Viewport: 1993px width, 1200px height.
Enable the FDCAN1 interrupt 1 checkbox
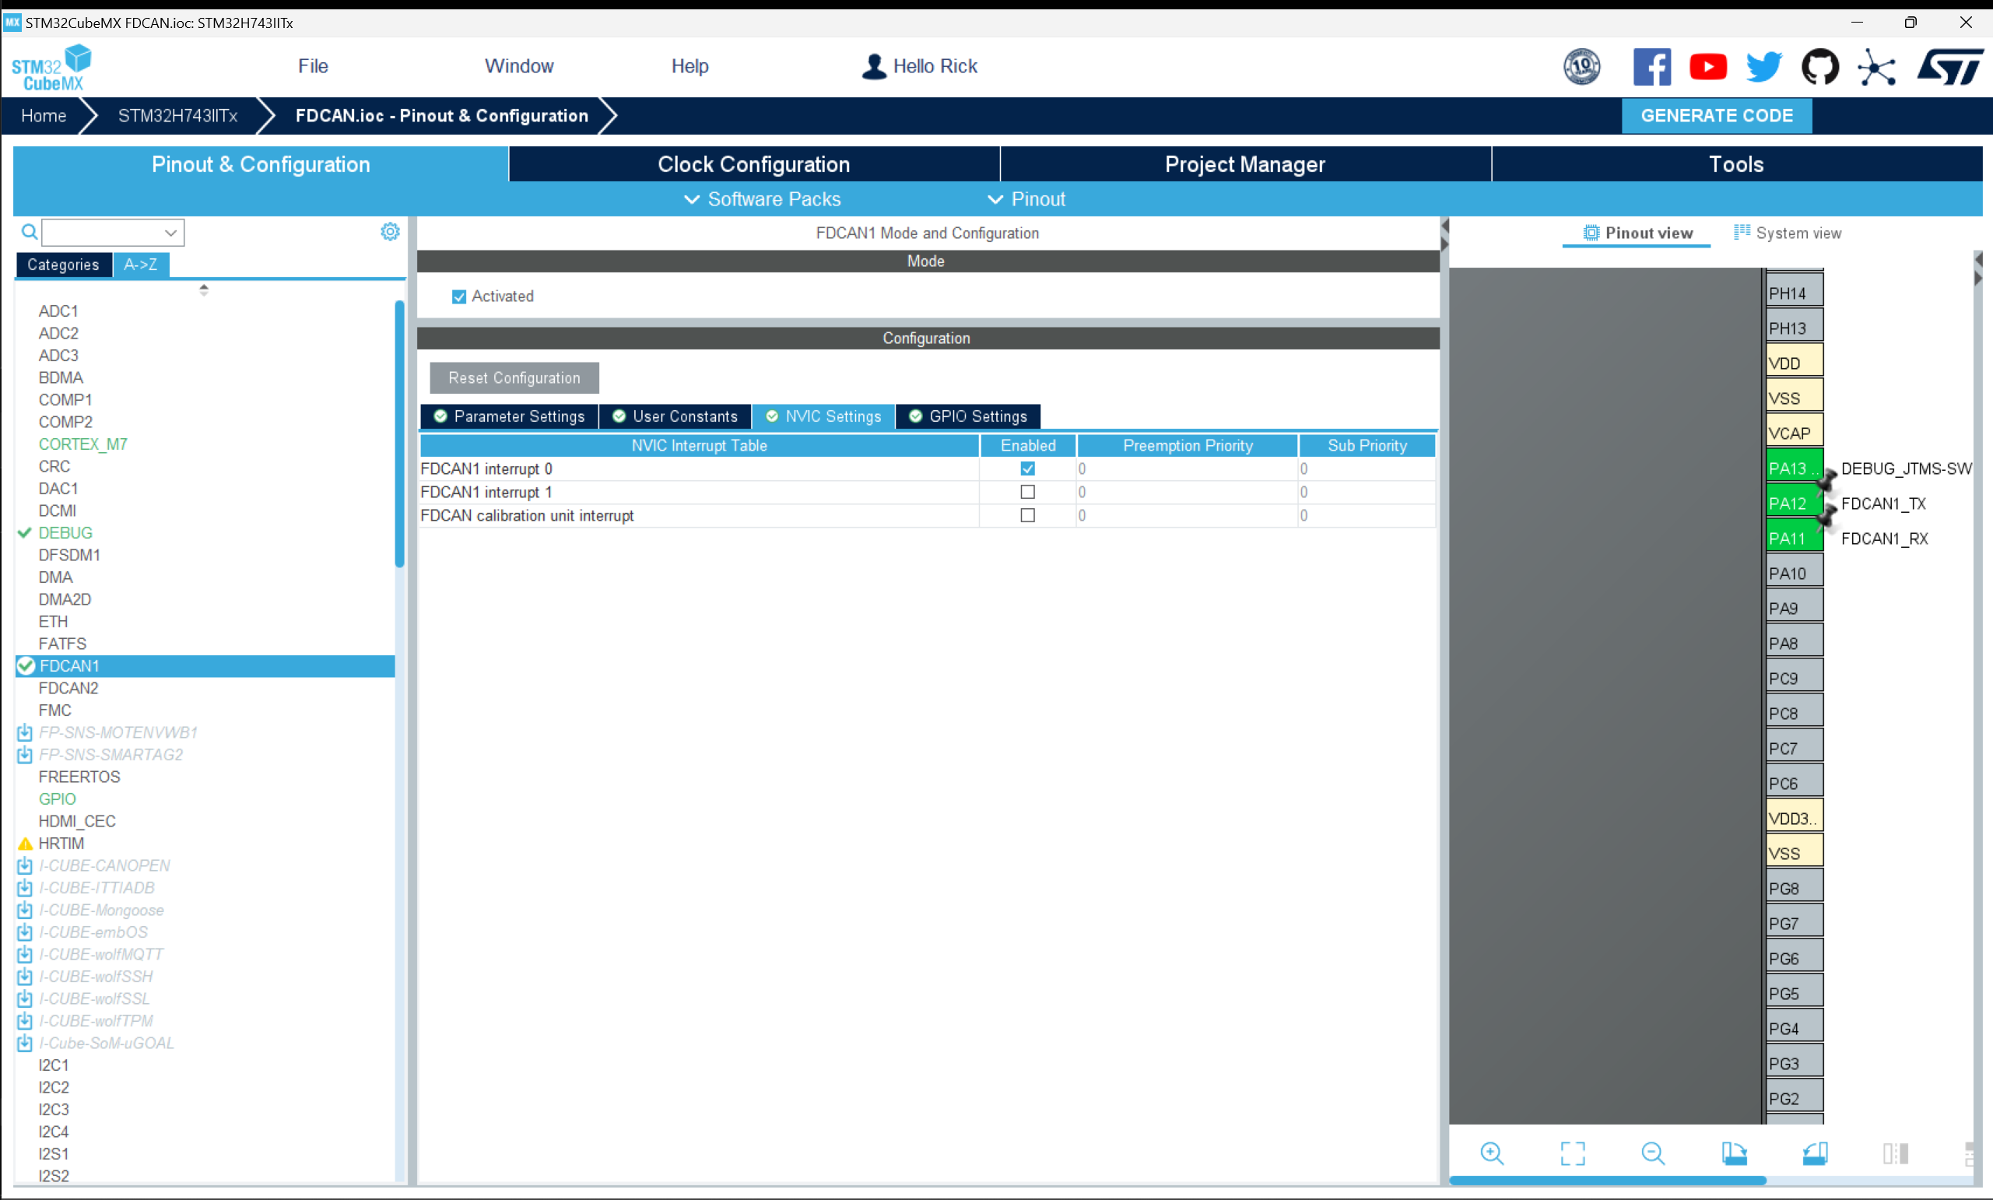coord(1027,492)
